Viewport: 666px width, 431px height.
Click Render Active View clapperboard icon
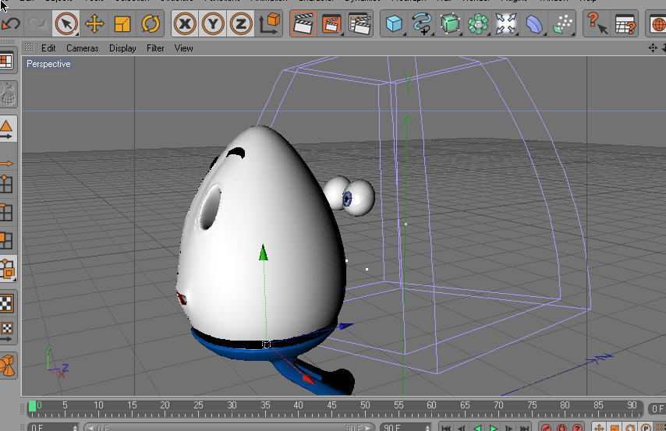pyautogui.click(x=303, y=24)
